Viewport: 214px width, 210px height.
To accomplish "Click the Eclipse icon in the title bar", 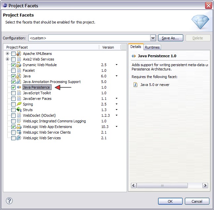I will tap(5, 5).
